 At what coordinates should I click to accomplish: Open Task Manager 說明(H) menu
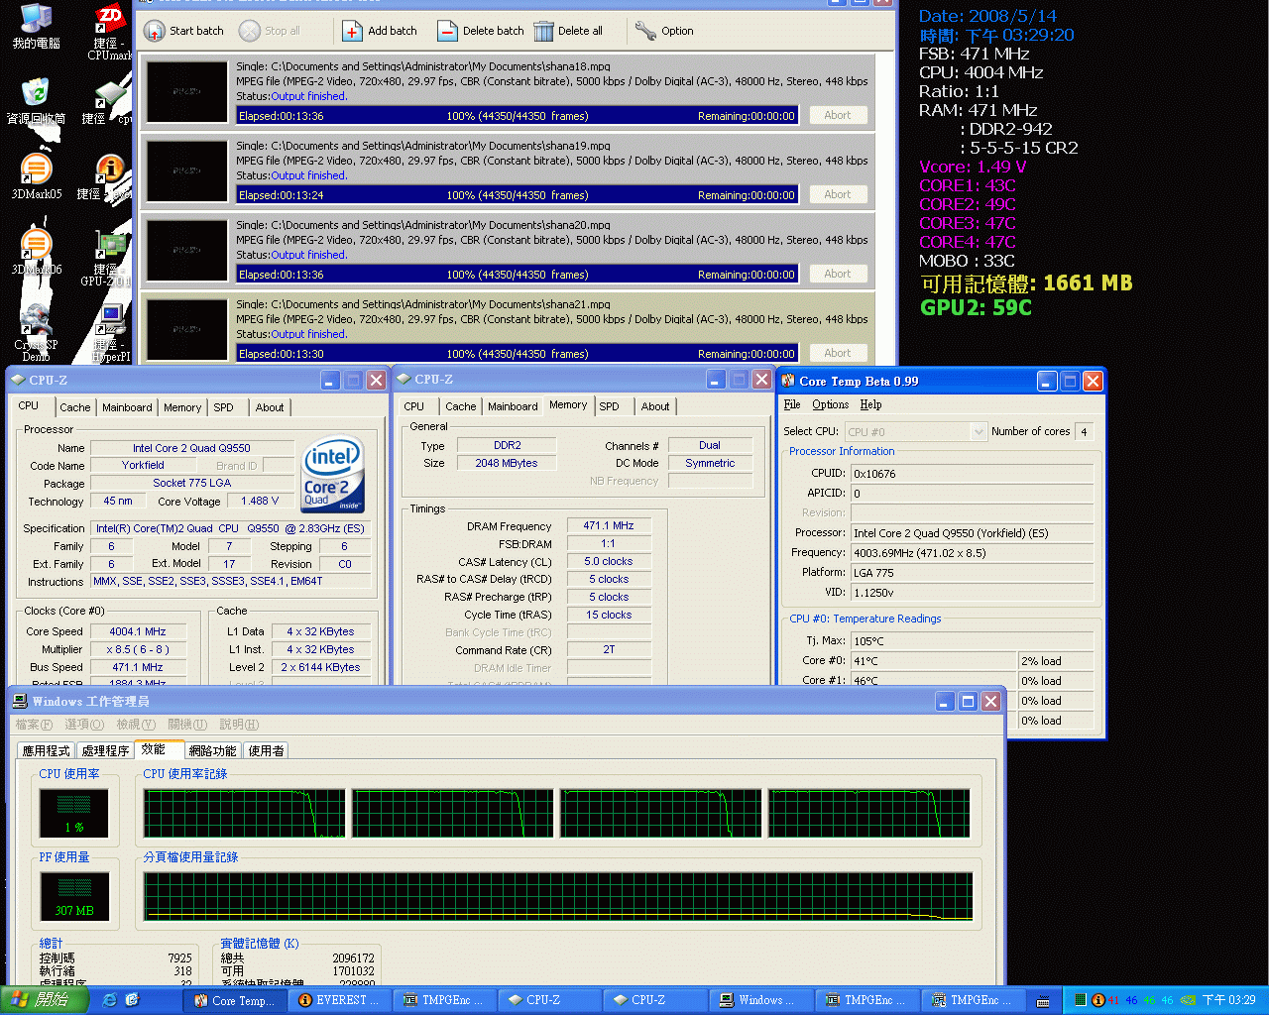tap(239, 725)
